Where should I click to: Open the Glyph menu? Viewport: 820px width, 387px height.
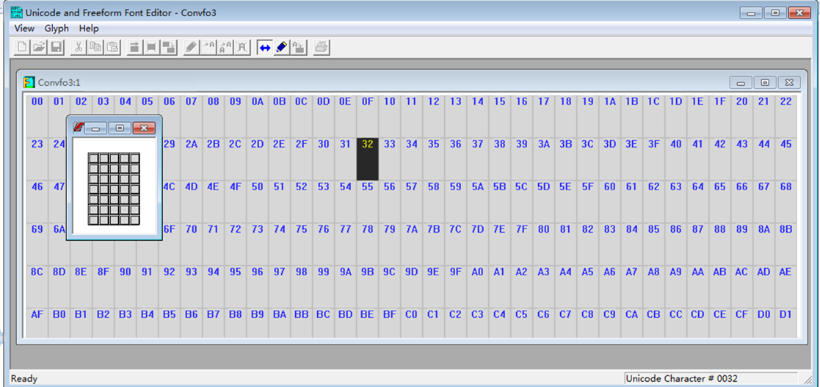(57, 28)
